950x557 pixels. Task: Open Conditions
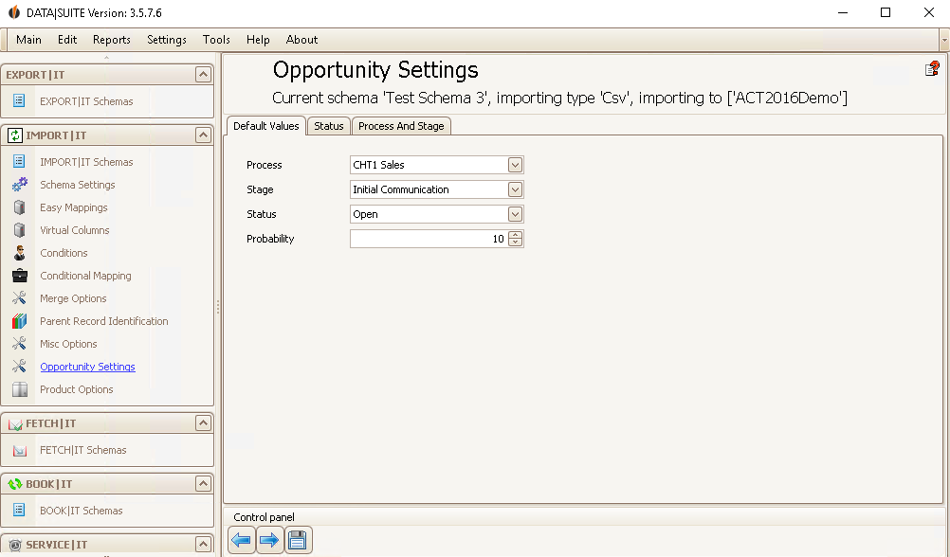(64, 253)
